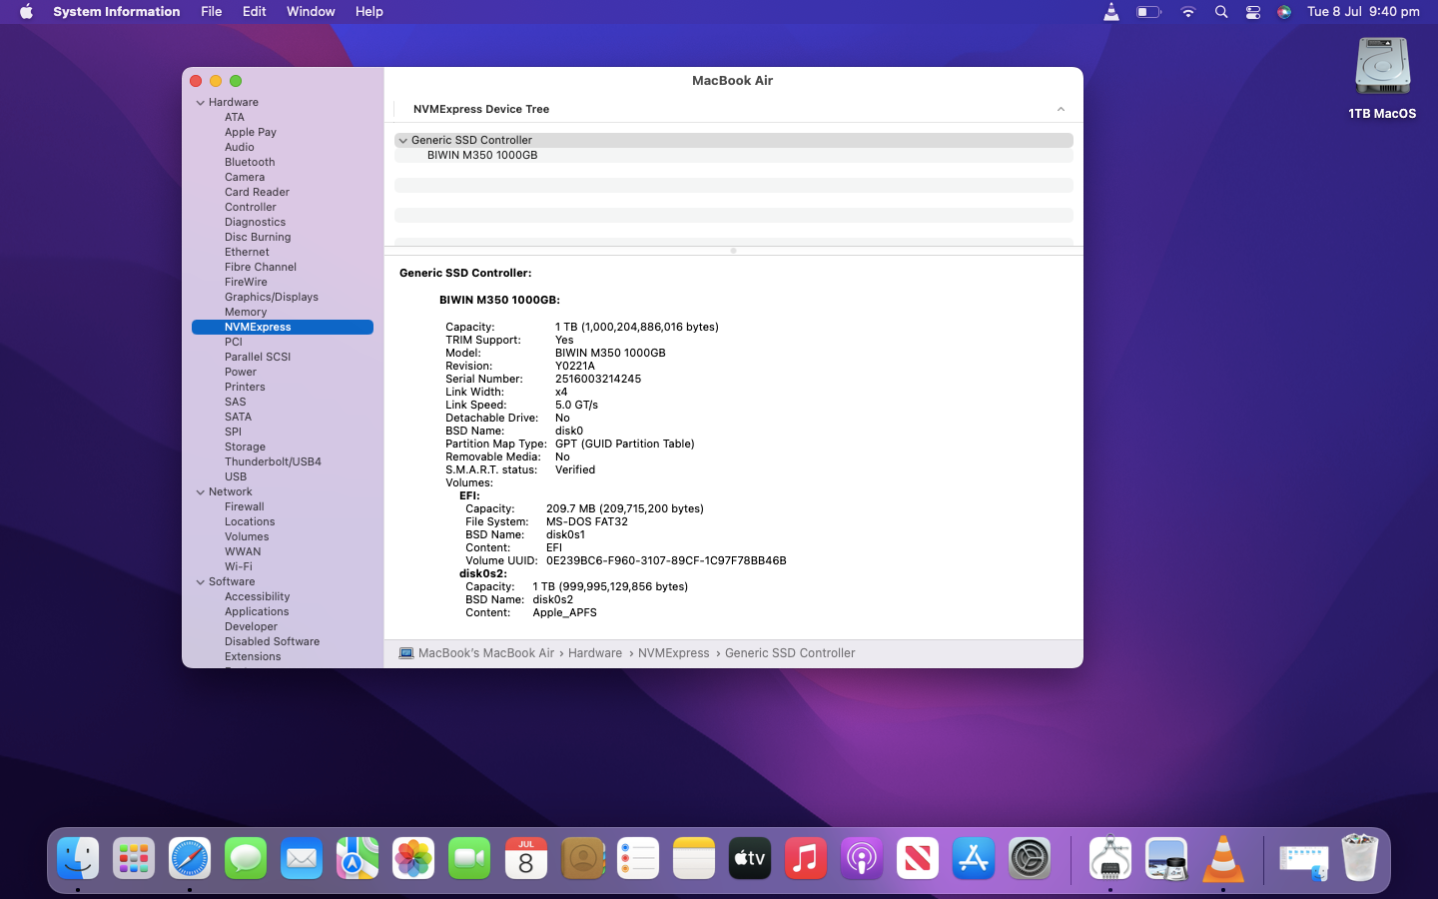The height and width of the screenshot is (899, 1438).
Task: Launch Apple TV from the Dock
Action: [x=750, y=858]
